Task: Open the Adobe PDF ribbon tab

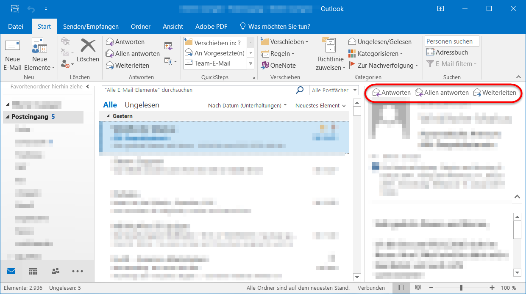Action: point(211,26)
